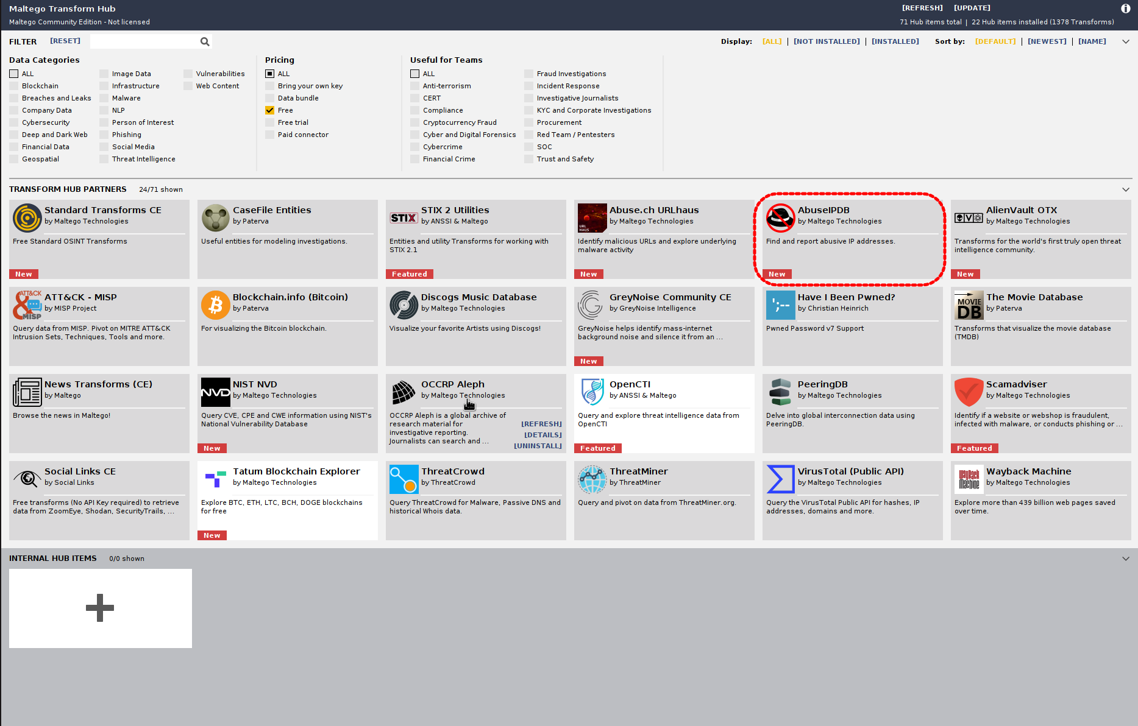Viewport: 1138px width, 726px height.
Task: Open DETAILS for OCCRP Aleph
Action: (x=543, y=435)
